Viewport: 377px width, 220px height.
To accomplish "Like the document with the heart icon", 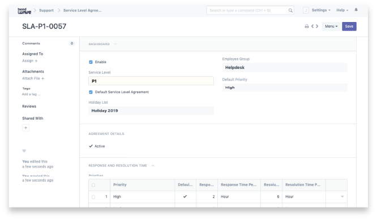I will click(24, 151).
